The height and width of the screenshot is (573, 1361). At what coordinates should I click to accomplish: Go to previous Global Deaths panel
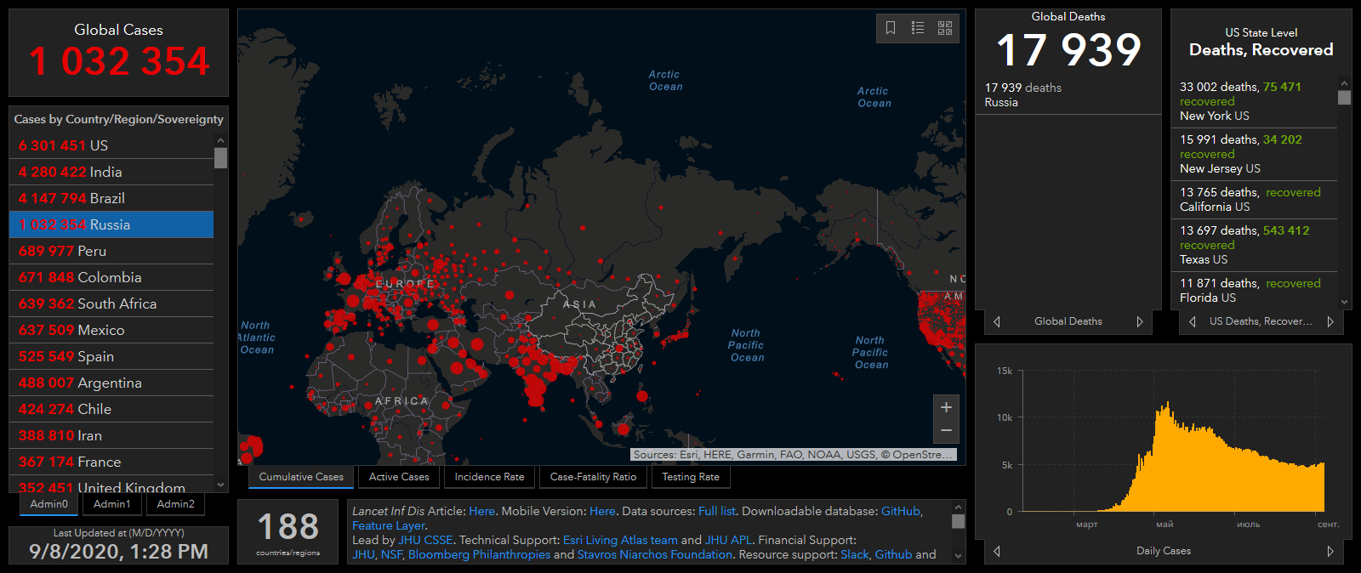pyautogui.click(x=997, y=321)
